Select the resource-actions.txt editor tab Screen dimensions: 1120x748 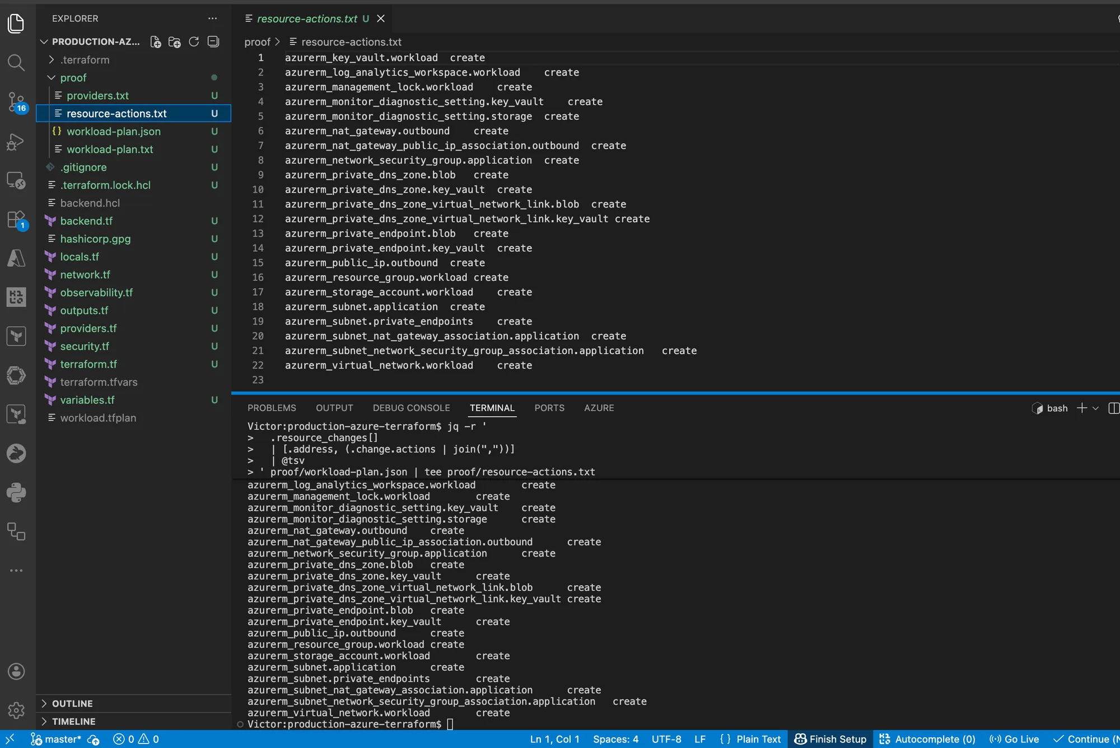[307, 18]
